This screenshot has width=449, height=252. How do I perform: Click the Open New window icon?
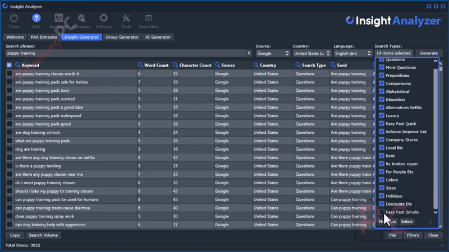148,18
